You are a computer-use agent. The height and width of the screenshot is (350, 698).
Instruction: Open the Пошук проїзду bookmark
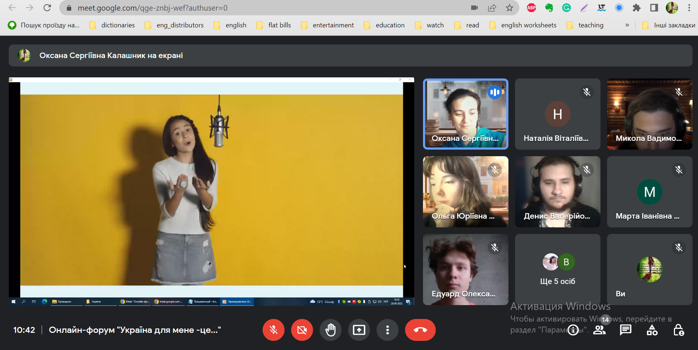click(x=44, y=25)
